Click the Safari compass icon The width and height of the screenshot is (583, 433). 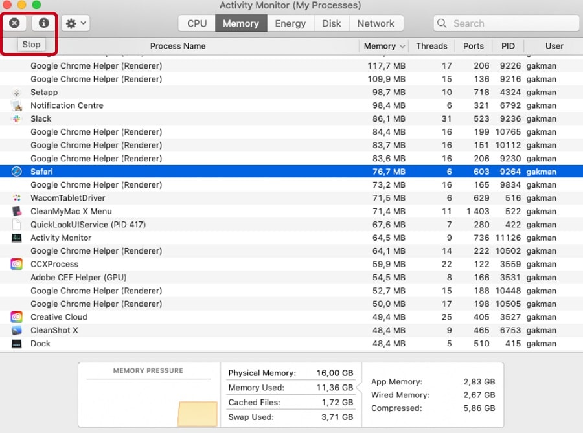[17, 172]
